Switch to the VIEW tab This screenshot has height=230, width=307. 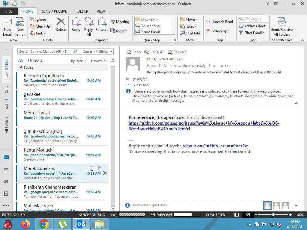101,11
